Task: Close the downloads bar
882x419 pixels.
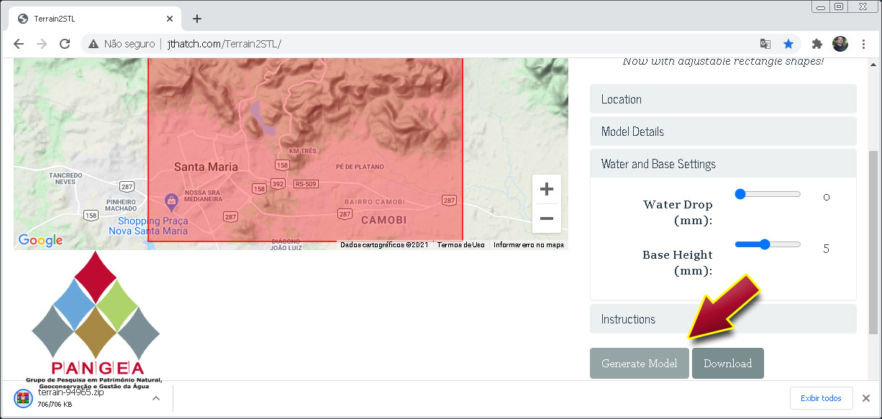Action: [x=866, y=398]
